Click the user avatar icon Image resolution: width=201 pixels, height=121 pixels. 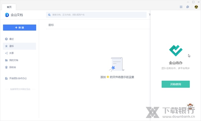pos(196,7)
